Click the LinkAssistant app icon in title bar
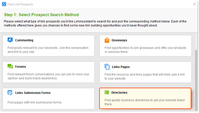The height and width of the screenshot is (113, 199). point(4,4)
